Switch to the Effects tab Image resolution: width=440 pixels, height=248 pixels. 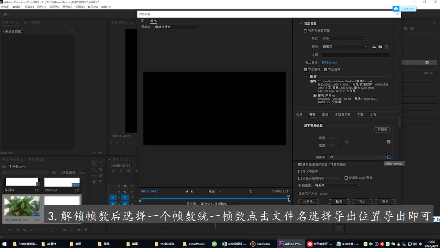299,115
